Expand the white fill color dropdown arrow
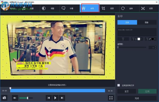This screenshot has width=159, height=102. (141, 39)
